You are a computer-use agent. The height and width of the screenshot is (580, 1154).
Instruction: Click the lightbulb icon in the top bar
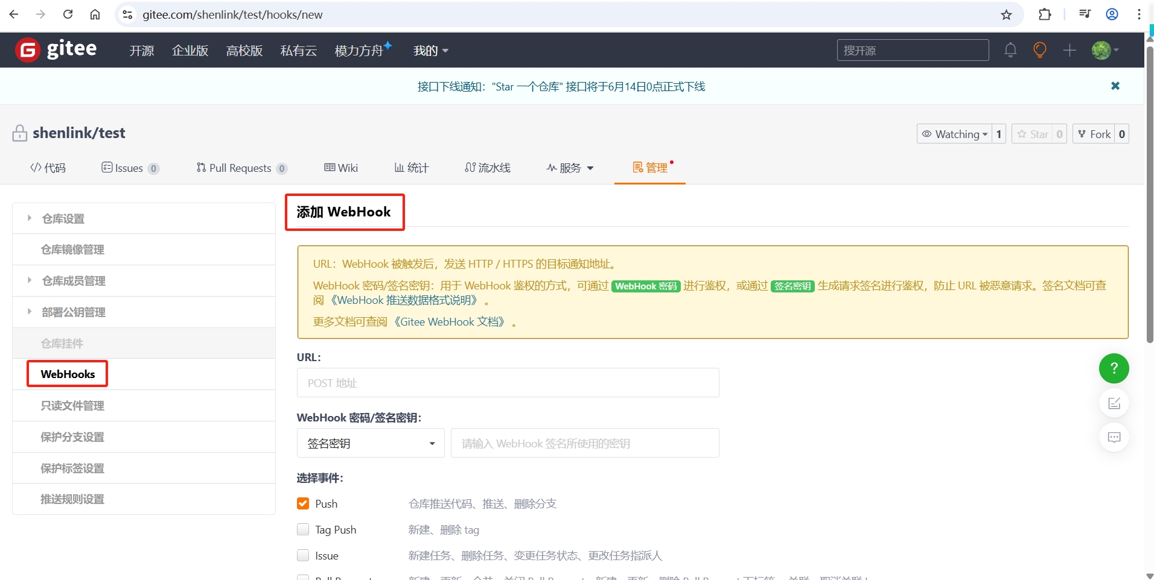tap(1039, 51)
